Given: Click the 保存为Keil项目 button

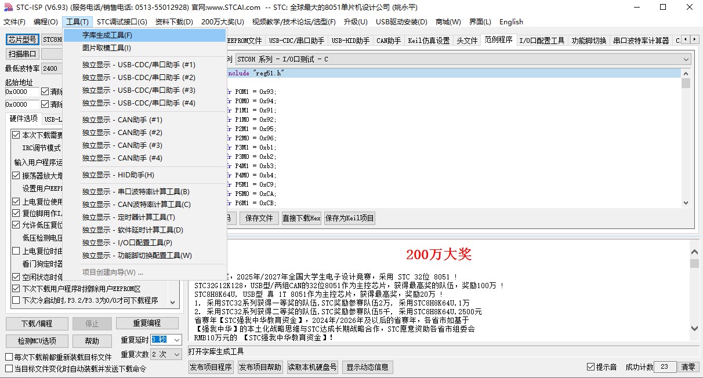Looking at the screenshot, I should click(x=350, y=218).
